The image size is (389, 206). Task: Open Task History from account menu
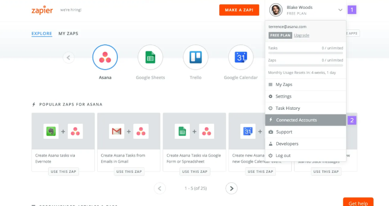point(305,108)
